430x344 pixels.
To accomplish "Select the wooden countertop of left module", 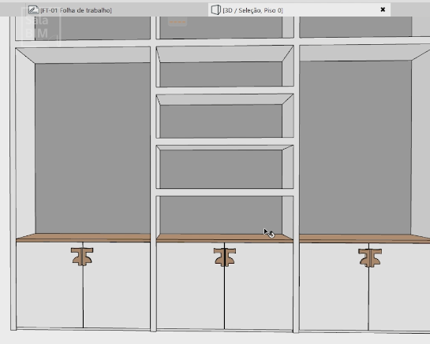I will tap(83, 238).
